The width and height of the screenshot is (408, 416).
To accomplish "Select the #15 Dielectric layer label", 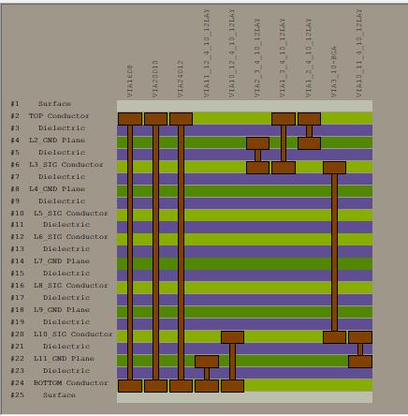I will 51,274.
